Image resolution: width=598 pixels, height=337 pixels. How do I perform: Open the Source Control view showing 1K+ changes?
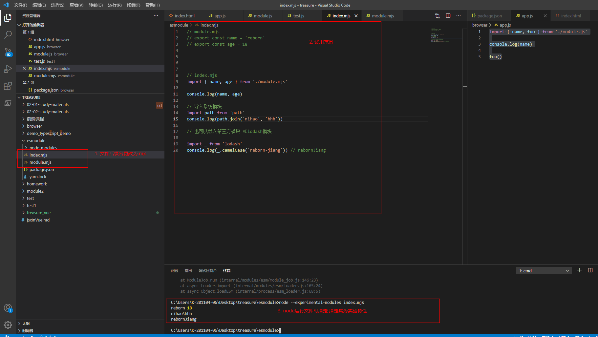[x=8, y=52]
